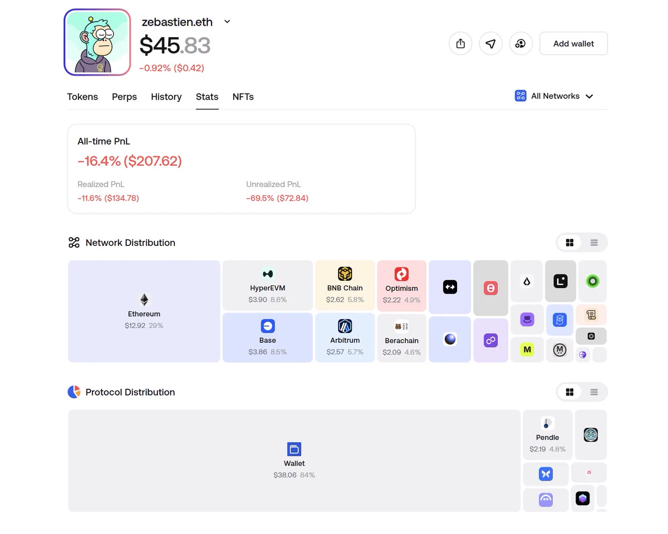Click the black double-arrow network icon

tap(450, 287)
